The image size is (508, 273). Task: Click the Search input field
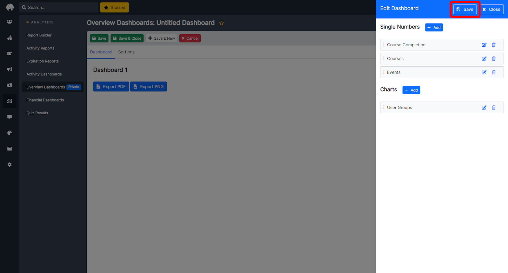[x=58, y=7]
